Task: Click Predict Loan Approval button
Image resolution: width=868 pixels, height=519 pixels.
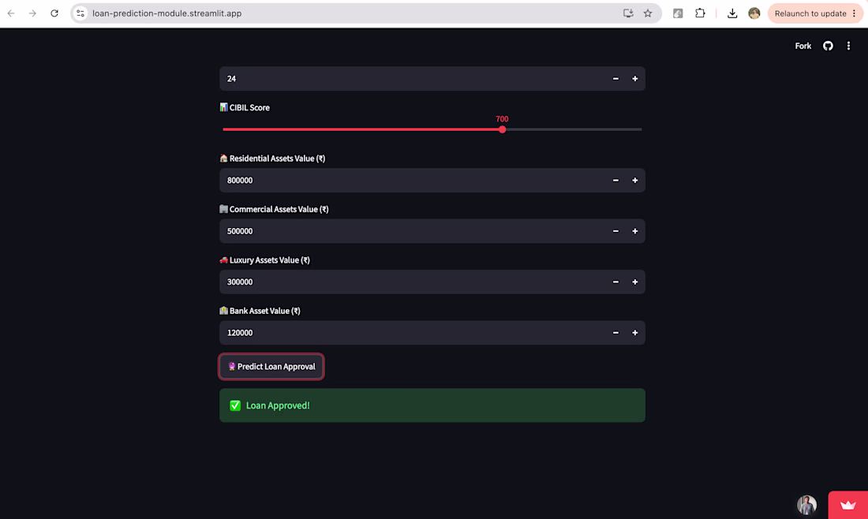Action: pos(271,366)
